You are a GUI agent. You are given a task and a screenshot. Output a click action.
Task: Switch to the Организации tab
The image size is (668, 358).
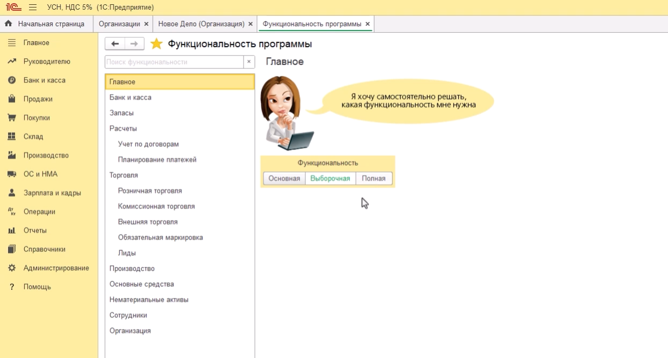[119, 24]
